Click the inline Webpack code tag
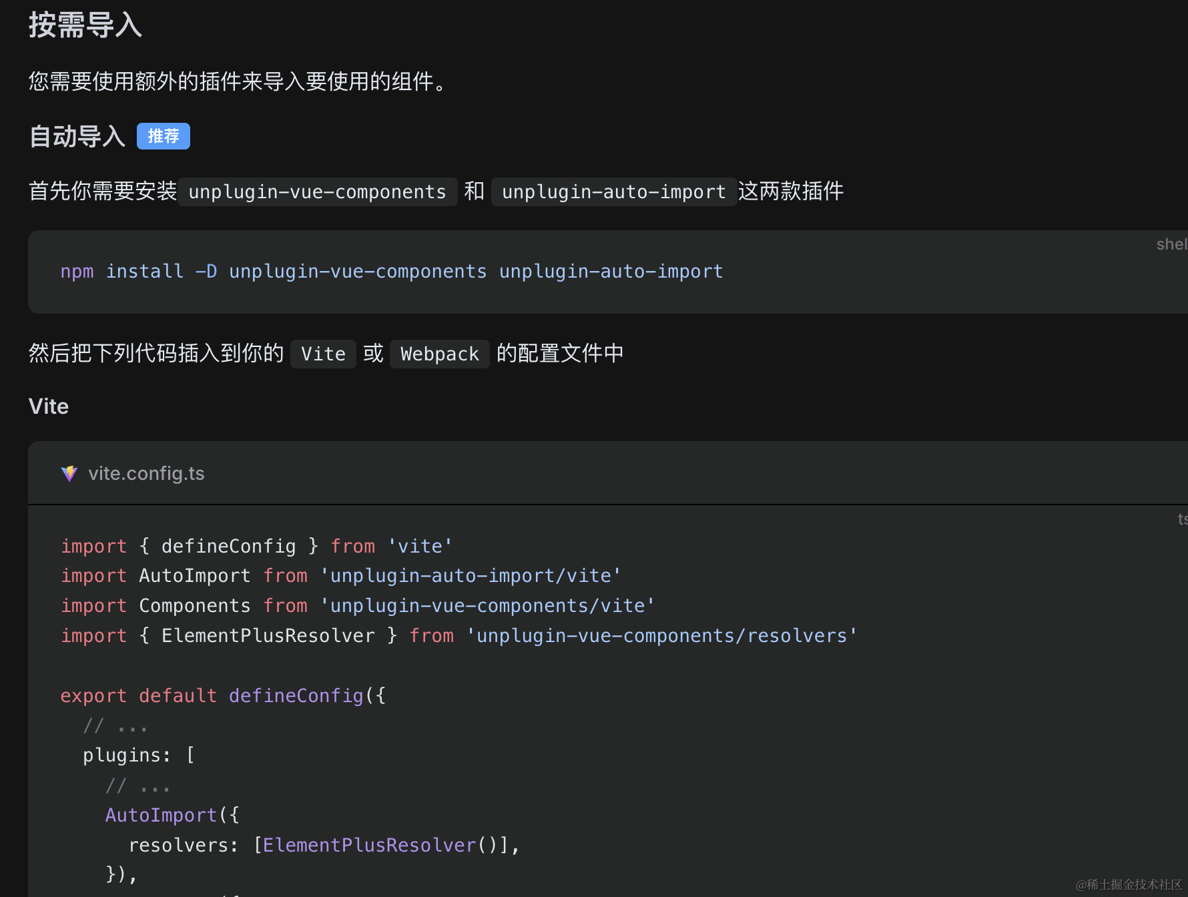Image resolution: width=1188 pixels, height=897 pixels. (440, 354)
